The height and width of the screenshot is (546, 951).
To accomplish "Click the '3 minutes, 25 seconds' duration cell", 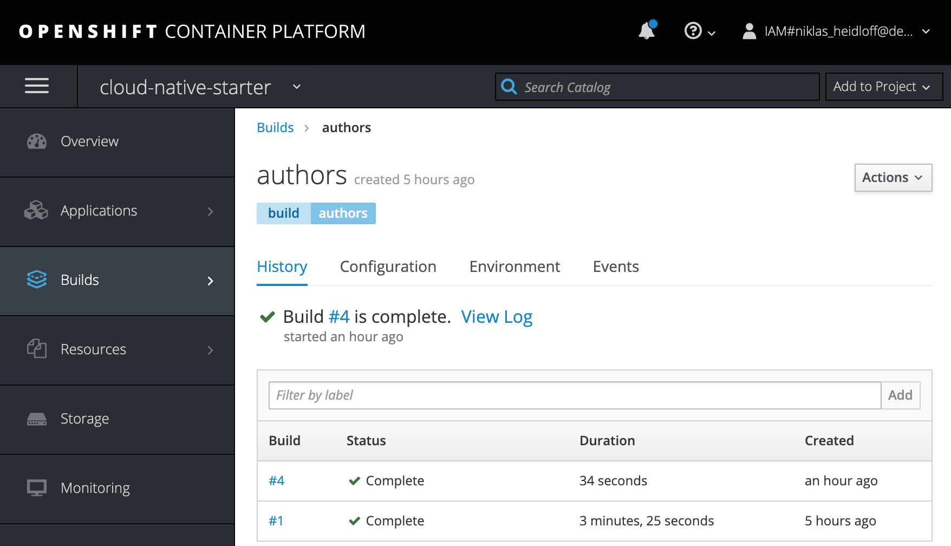I will click(647, 521).
